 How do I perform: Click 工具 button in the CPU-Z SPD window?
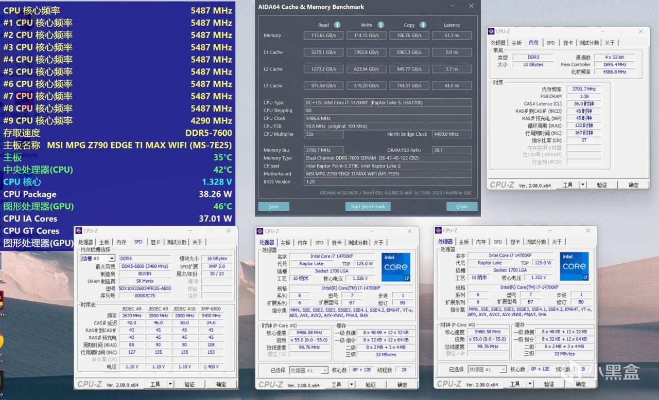pos(155,384)
